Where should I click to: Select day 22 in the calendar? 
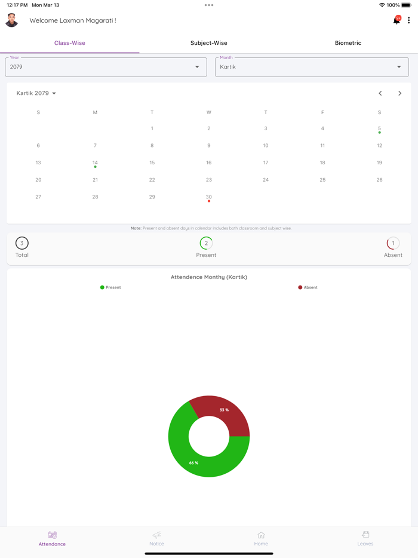point(152,180)
